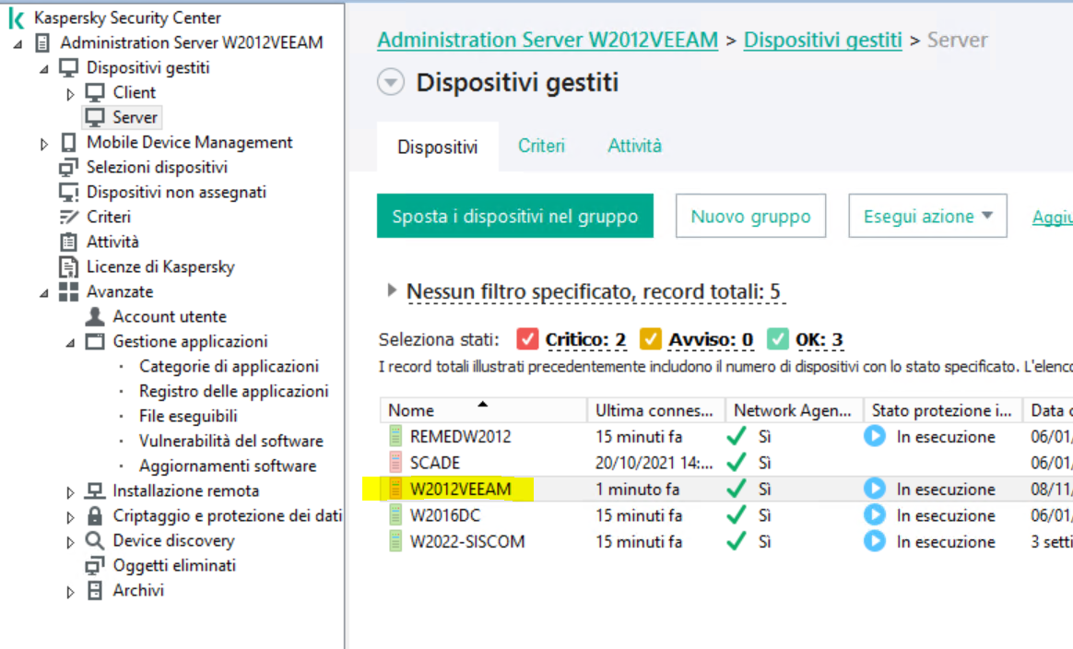Select Categorie di applicazioni in the tree
The height and width of the screenshot is (649, 1073).
229,366
